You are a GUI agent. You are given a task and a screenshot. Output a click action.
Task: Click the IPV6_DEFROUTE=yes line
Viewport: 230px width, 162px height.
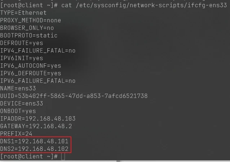click(31, 73)
